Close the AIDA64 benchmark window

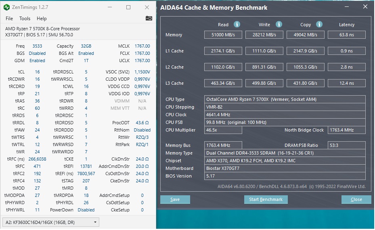click(x=365, y=7)
